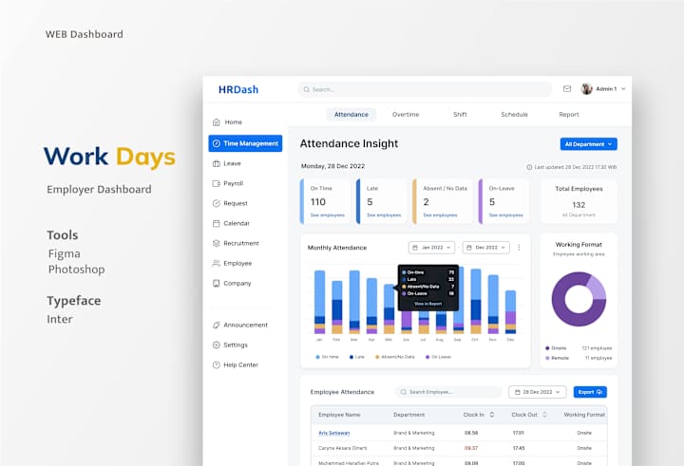The image size is (684, 466).
Task: Open the 28 Dec 2022 date dropdown
Action: [x=538, y=392]
